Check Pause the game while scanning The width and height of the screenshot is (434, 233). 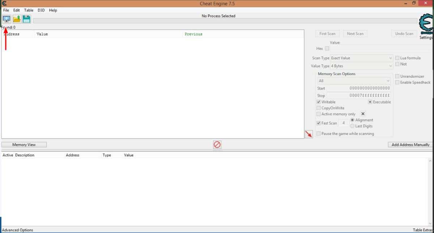pos(318,134)
